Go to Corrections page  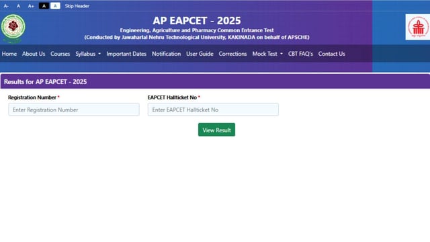click(x=232, y=54)
